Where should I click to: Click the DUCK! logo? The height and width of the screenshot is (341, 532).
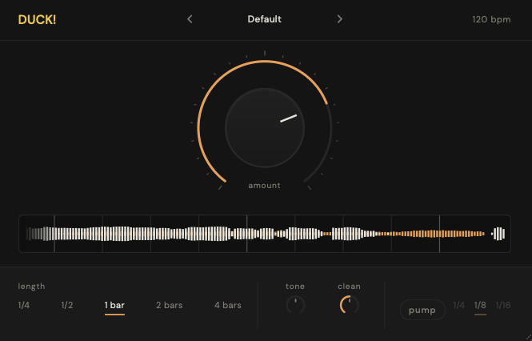click(x=37, y=20)
